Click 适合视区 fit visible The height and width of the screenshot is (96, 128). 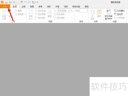tap(40, 18)
